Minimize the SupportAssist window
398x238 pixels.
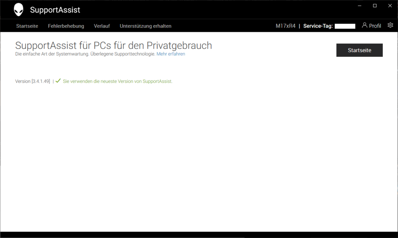coord(359,6)
